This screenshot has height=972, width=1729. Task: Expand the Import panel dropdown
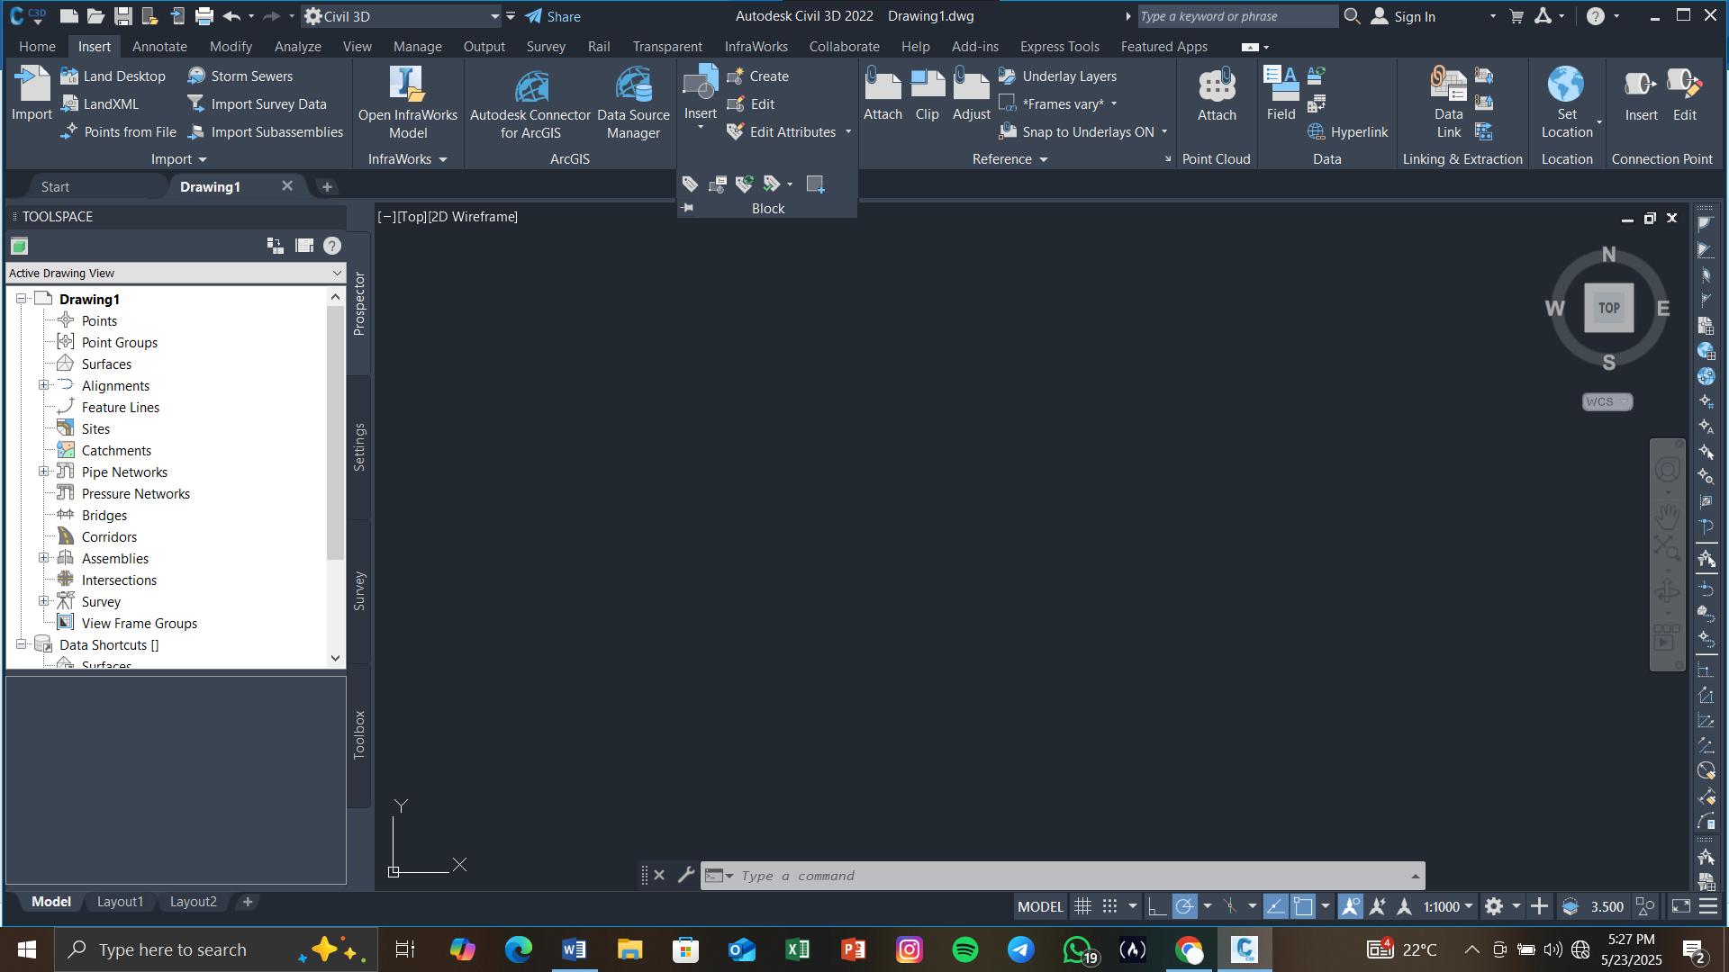tap(179, 159)
